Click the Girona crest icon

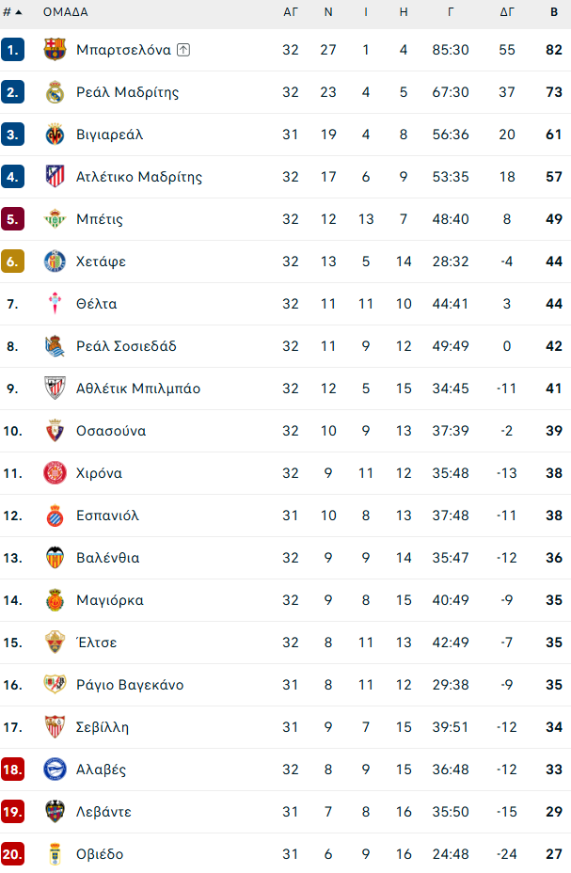coord(56,473)
